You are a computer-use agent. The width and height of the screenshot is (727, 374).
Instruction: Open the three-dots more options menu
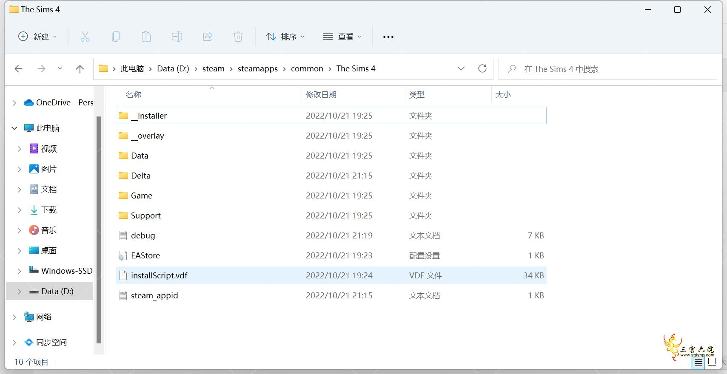388,37
